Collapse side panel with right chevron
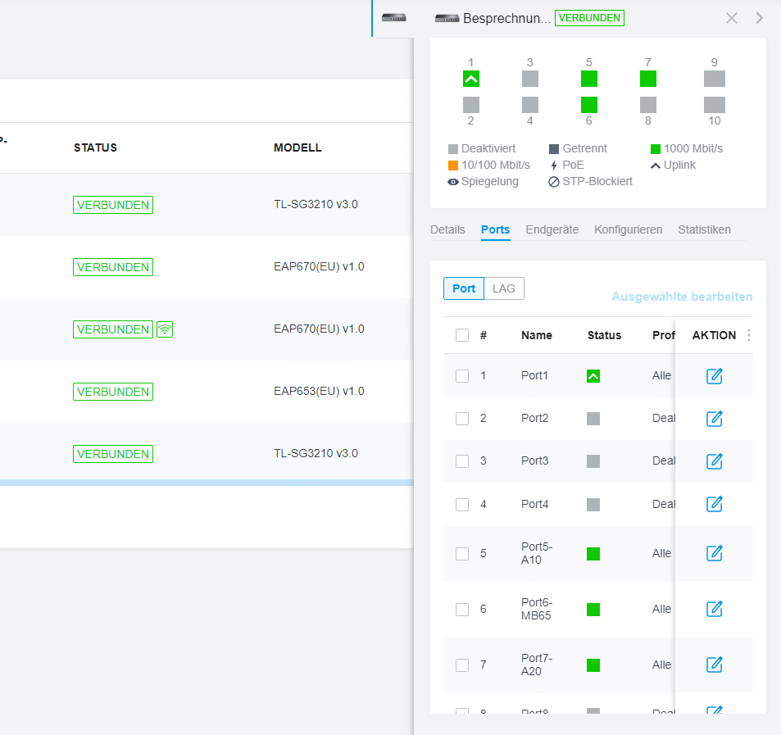Viewport: 781px width, 735px height. point(759,18)
